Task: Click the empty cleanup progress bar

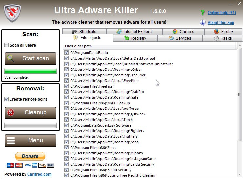Action: [x=30, y=125]
